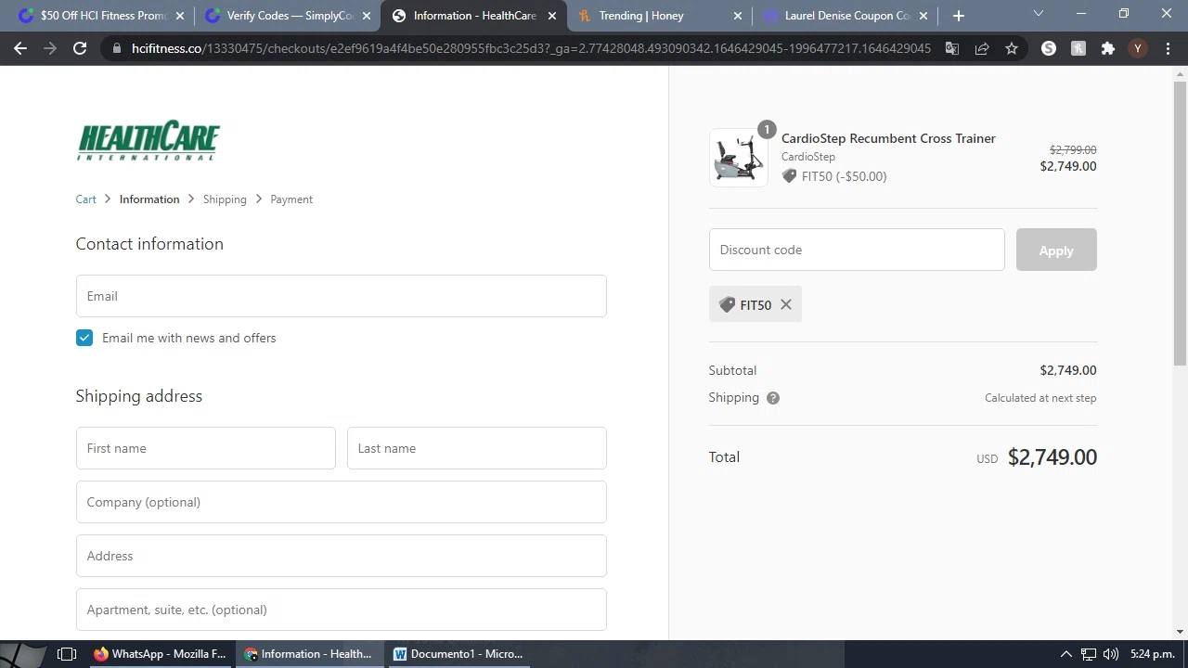This screenshot has height=668, width=1188.
Task: Go back using the browser back arrow
Action: 20,48
